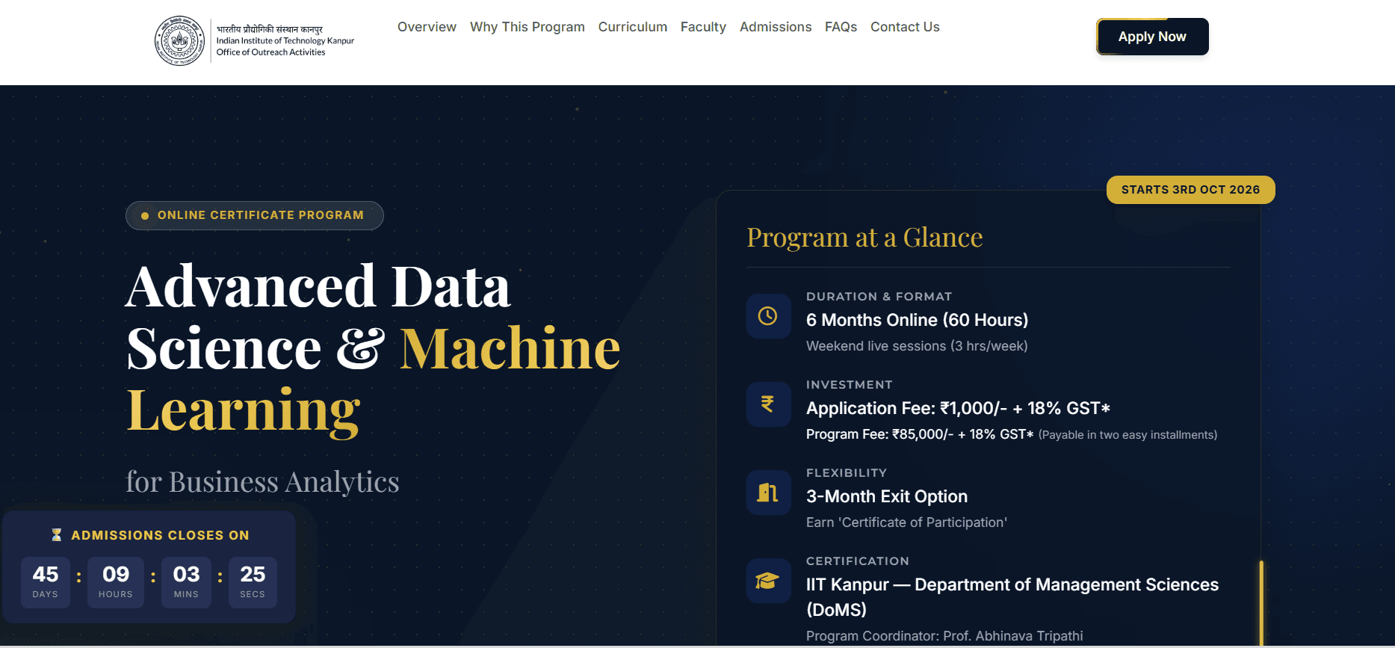Click the 3-Month Exit Option text
The image size is (1395, 648).
[887, 496]
